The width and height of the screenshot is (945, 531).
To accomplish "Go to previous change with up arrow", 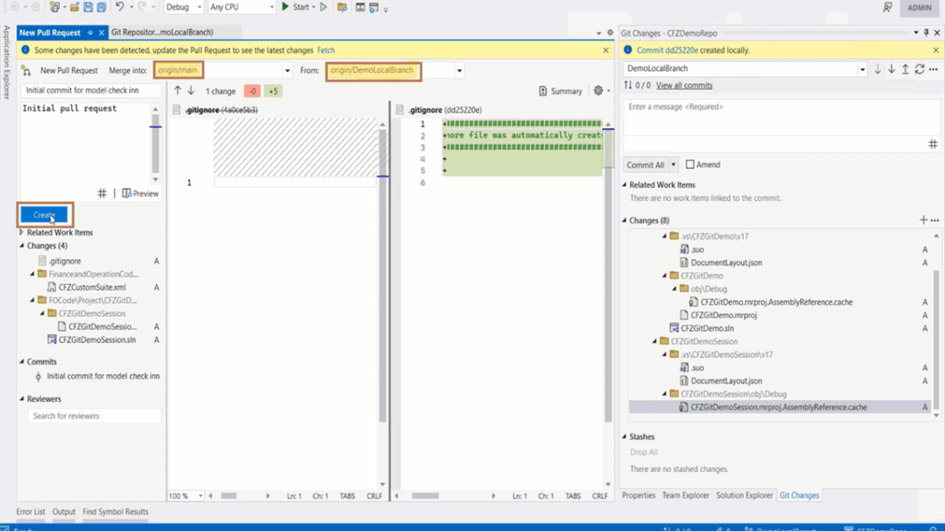I will coord(177,90).
